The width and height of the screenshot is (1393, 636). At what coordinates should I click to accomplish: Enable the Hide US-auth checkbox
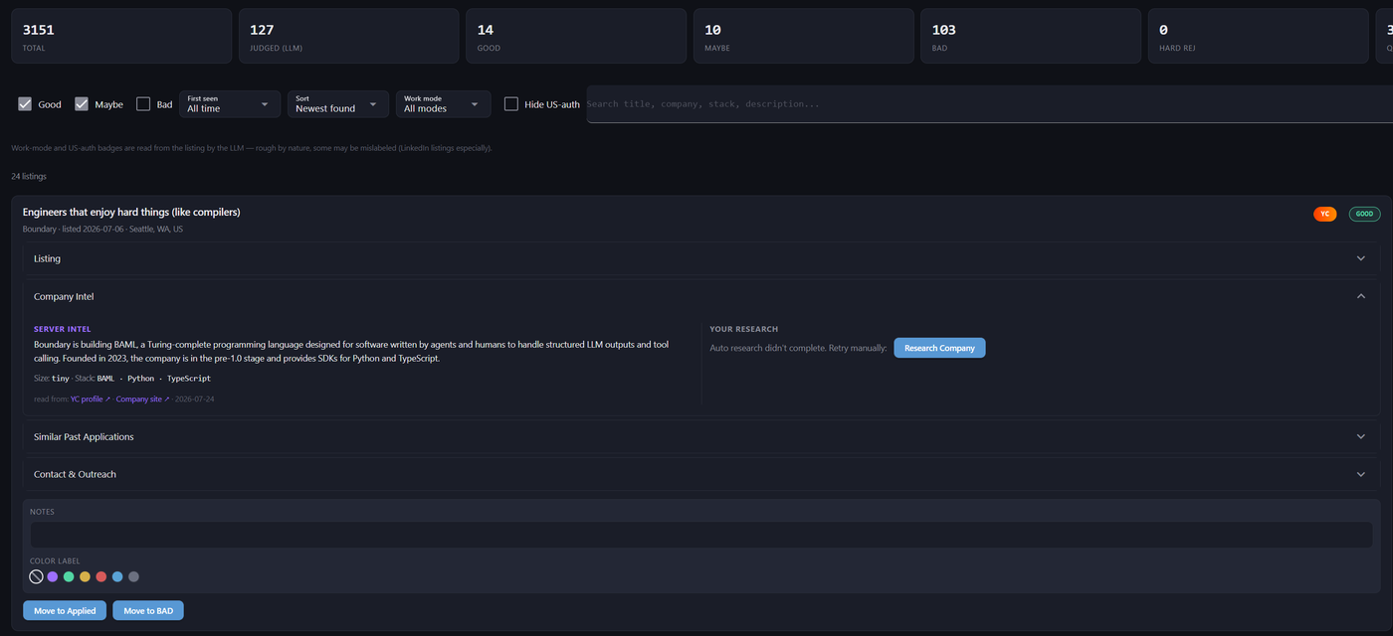pyautogui.click(x=511, y=104)
